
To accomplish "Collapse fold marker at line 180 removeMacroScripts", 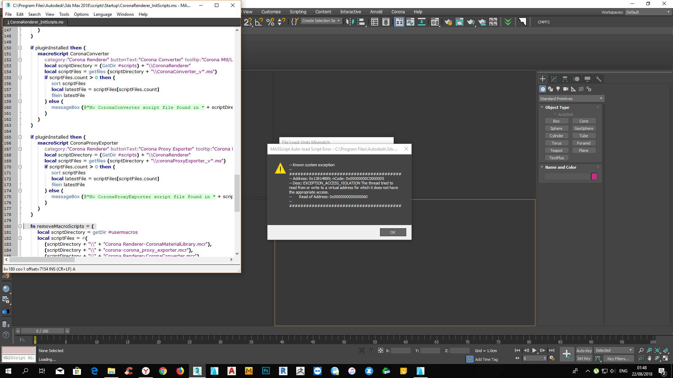I will (20, 226).
